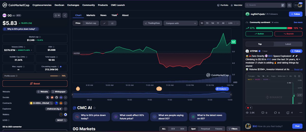Click the info icon next to CMC AI
The height and width of the screenshot is (132, 306).
pos(94,108)
